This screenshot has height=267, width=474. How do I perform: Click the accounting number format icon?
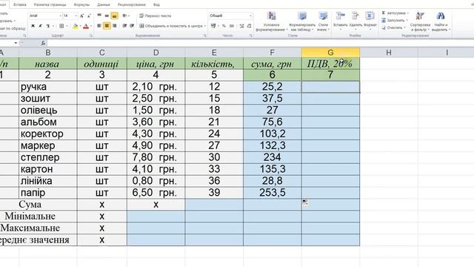213,26
